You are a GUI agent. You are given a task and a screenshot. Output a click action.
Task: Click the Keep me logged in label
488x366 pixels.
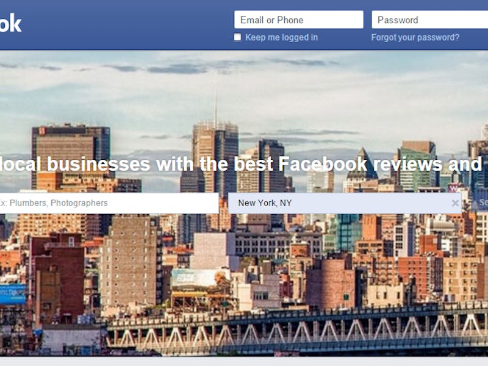(x=281, y=37)
